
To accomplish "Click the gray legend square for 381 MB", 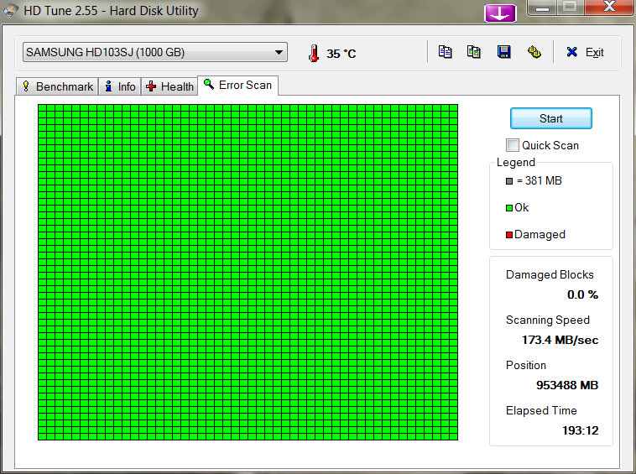I will pyautogui.click(x=509, y=181).
